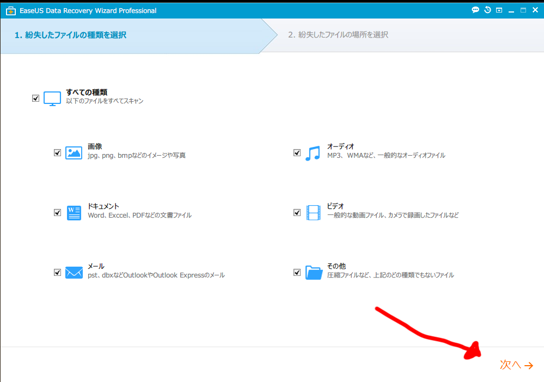Screen dimensions: 544x382
Task: Click the EaseUS app logo icon
Action: click(11, 11)
